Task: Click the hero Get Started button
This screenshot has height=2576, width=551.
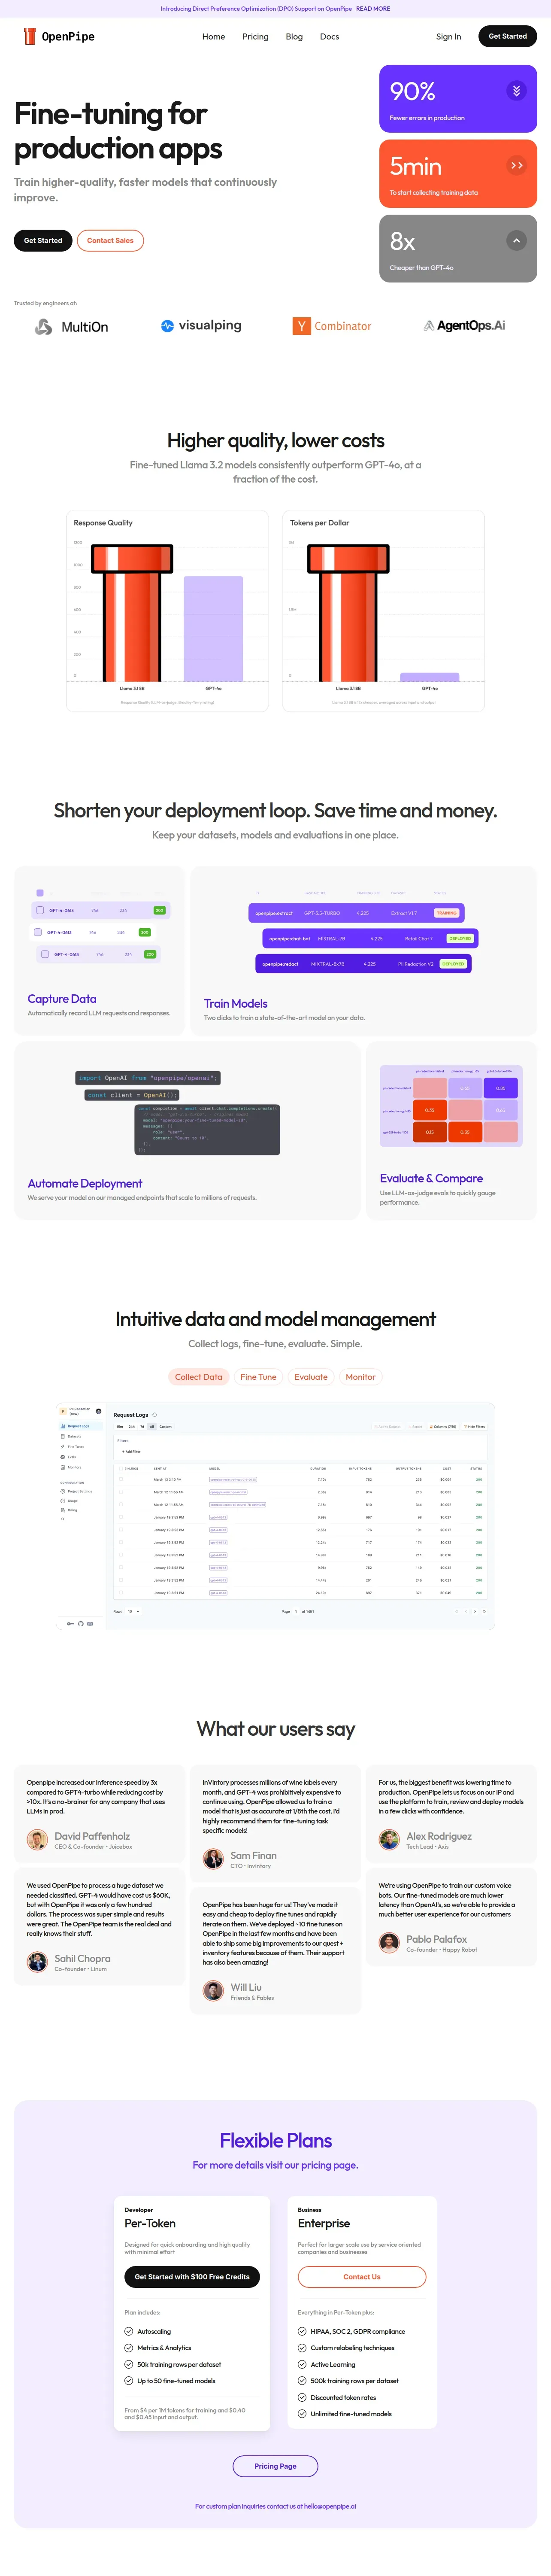Action: (x=43, y=240)
